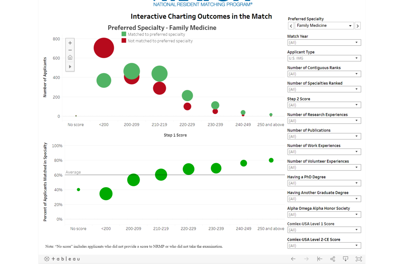Click the Tableau logo link
The image size is (410, 276).
pyautogui.click(x=62, y=259)
